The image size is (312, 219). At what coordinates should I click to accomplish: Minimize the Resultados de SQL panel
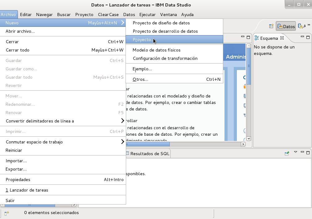point(302,152)
